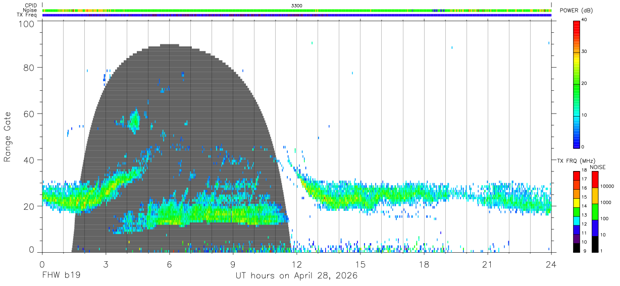This screenshot has width=620, height=286.
Task: Click the 15 hour tick on UT axis
Action: (360, 264)
